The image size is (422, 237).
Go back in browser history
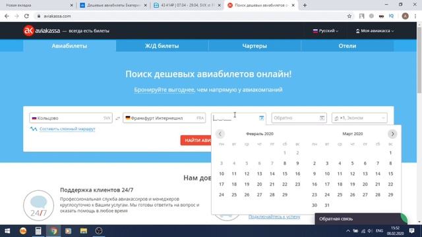7,16
